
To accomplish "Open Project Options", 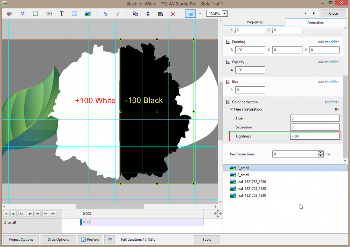I will tap(21, 240).
